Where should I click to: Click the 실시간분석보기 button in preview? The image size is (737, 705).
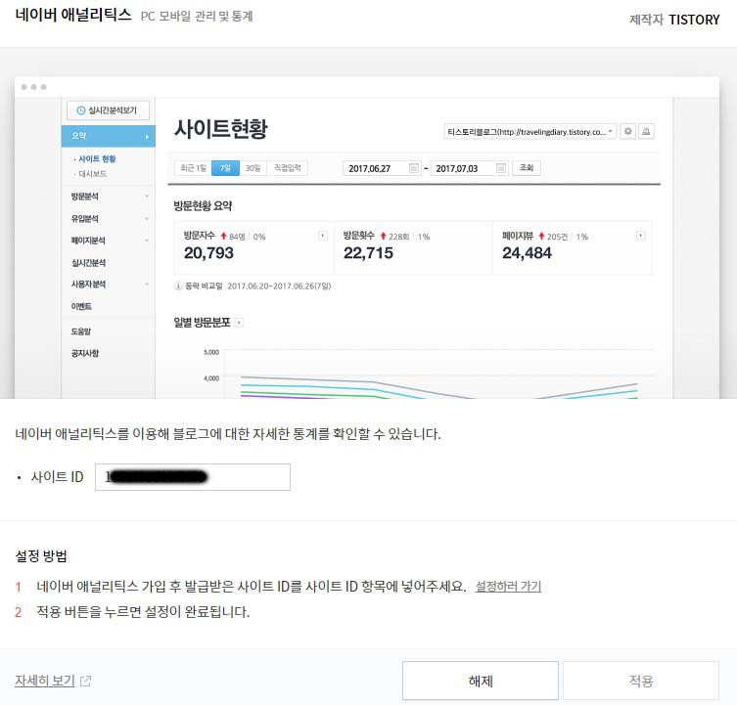(x=108, y=110)
